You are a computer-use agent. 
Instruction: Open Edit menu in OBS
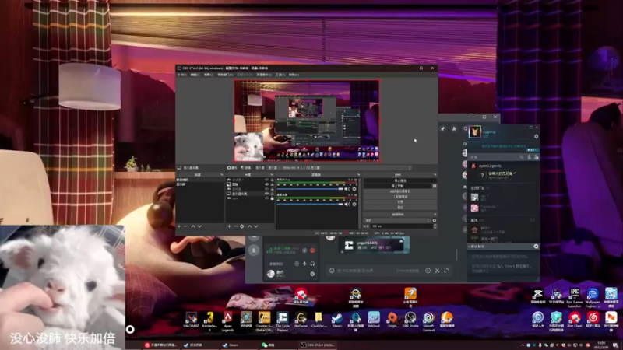pos(195,75)
